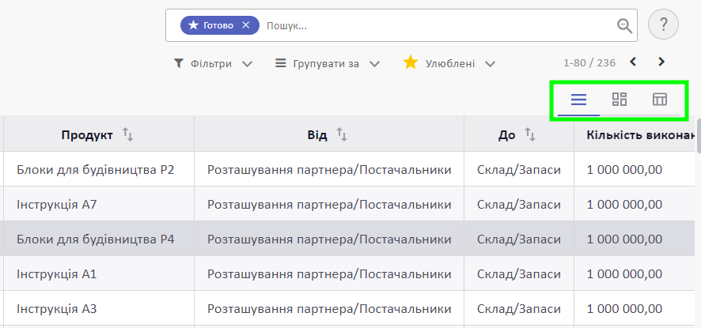
Task: Select the Блоки для будівництва P4 row
Action: [x=348, y=239]
